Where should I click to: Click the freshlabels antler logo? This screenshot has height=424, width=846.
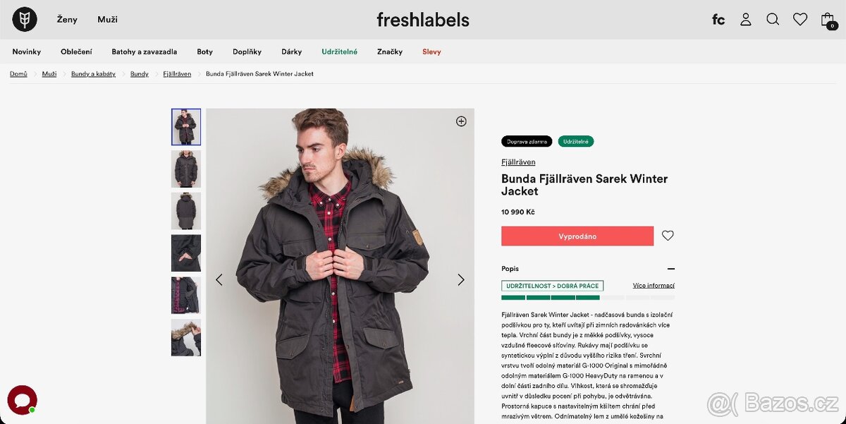point(24,19)
